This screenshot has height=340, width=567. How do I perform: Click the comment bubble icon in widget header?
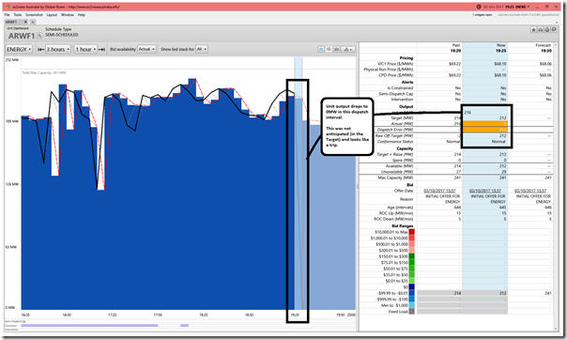pos(554,30)
